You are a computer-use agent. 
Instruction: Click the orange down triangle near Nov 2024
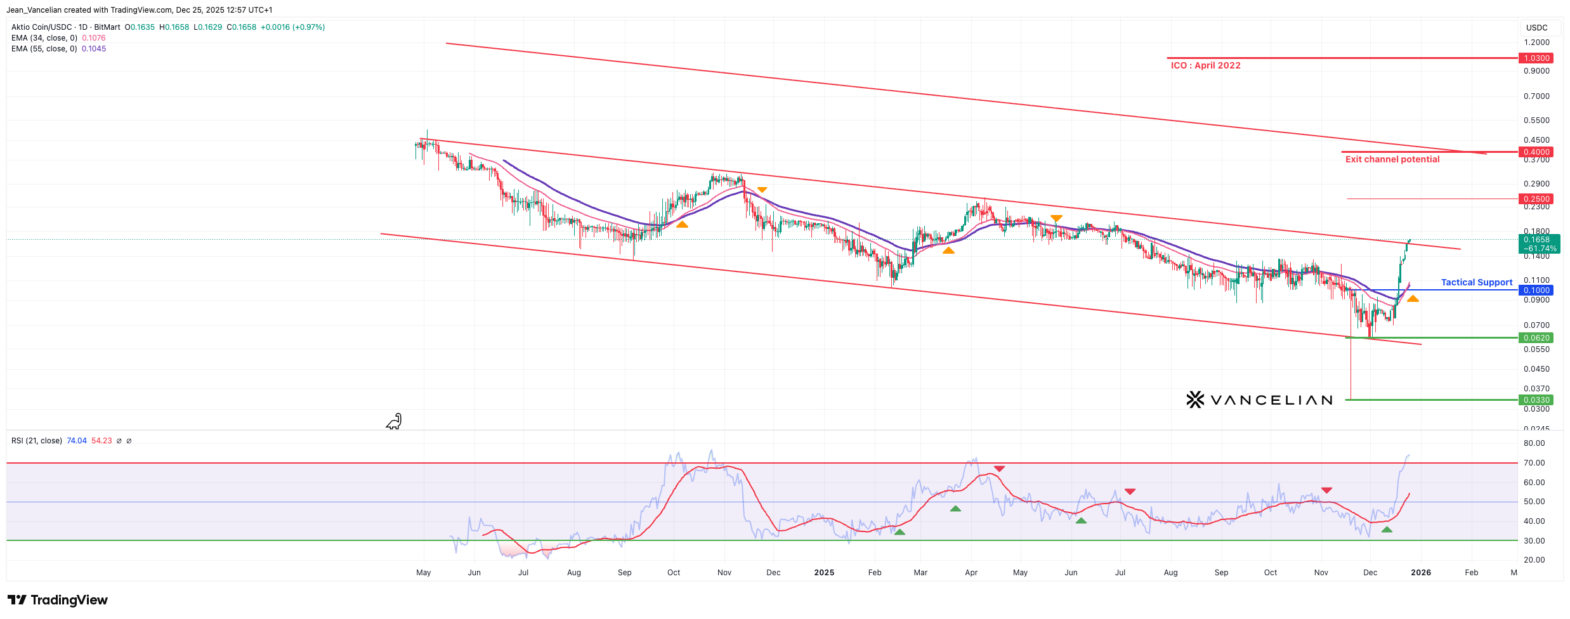click(762, 190)
